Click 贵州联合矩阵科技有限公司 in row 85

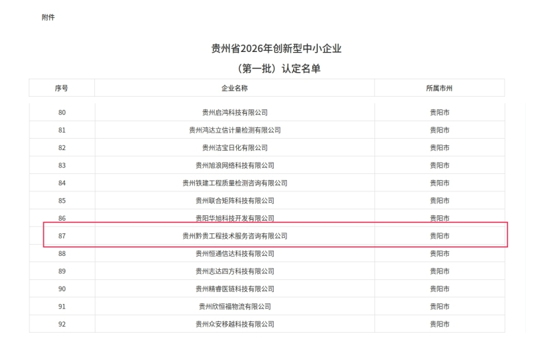click(234, 201)
